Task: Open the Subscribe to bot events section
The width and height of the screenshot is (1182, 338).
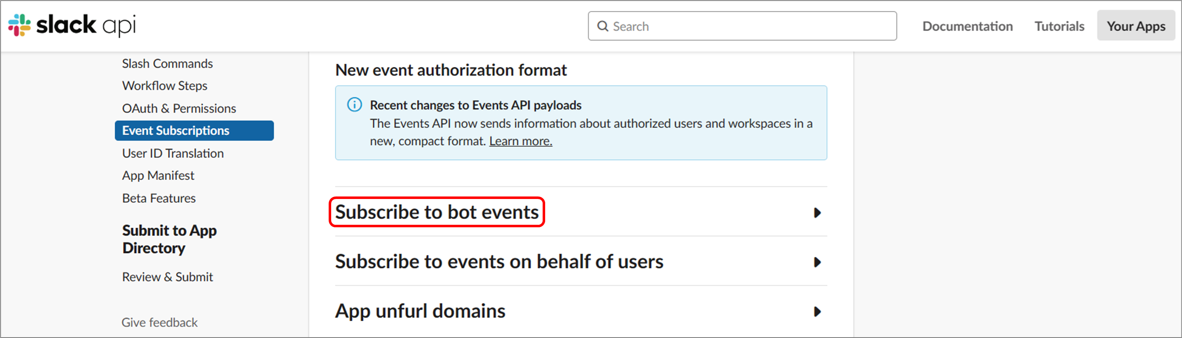Action: point(437,212)
